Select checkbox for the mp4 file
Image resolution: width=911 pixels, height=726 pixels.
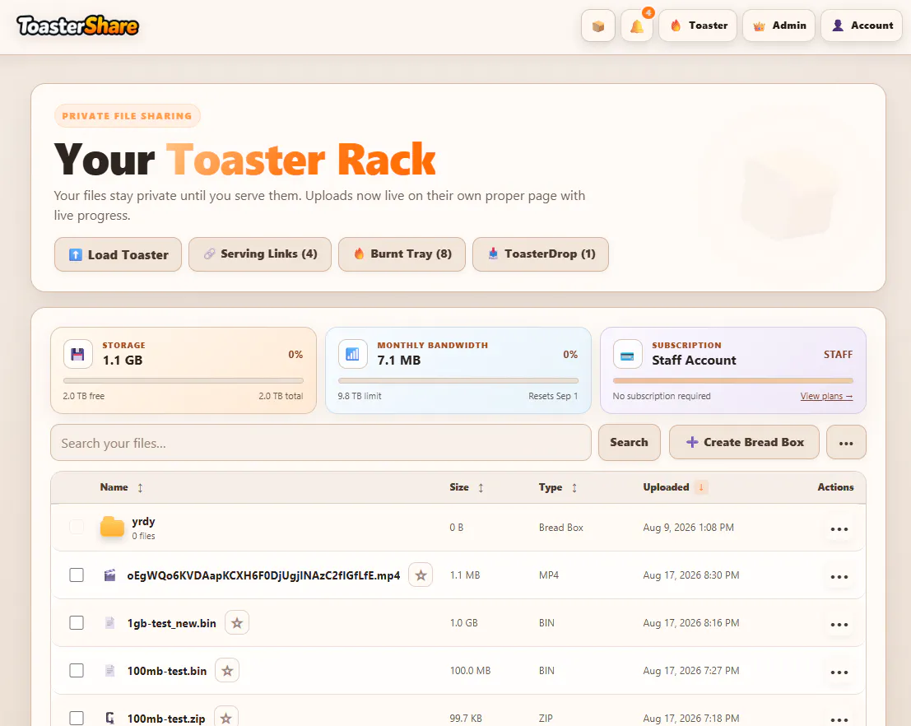click(x=77, y=575)
